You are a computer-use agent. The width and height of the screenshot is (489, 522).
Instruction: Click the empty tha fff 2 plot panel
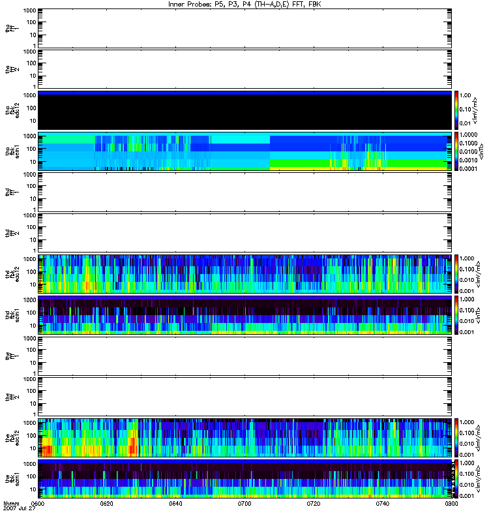coord(244,69)
